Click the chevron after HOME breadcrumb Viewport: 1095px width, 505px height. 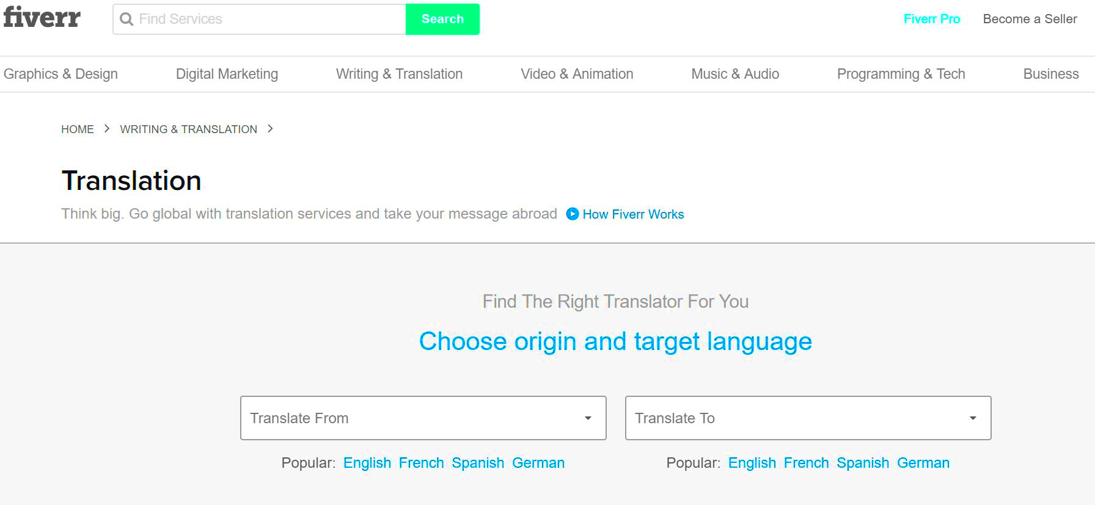click(x=107, y=129)
